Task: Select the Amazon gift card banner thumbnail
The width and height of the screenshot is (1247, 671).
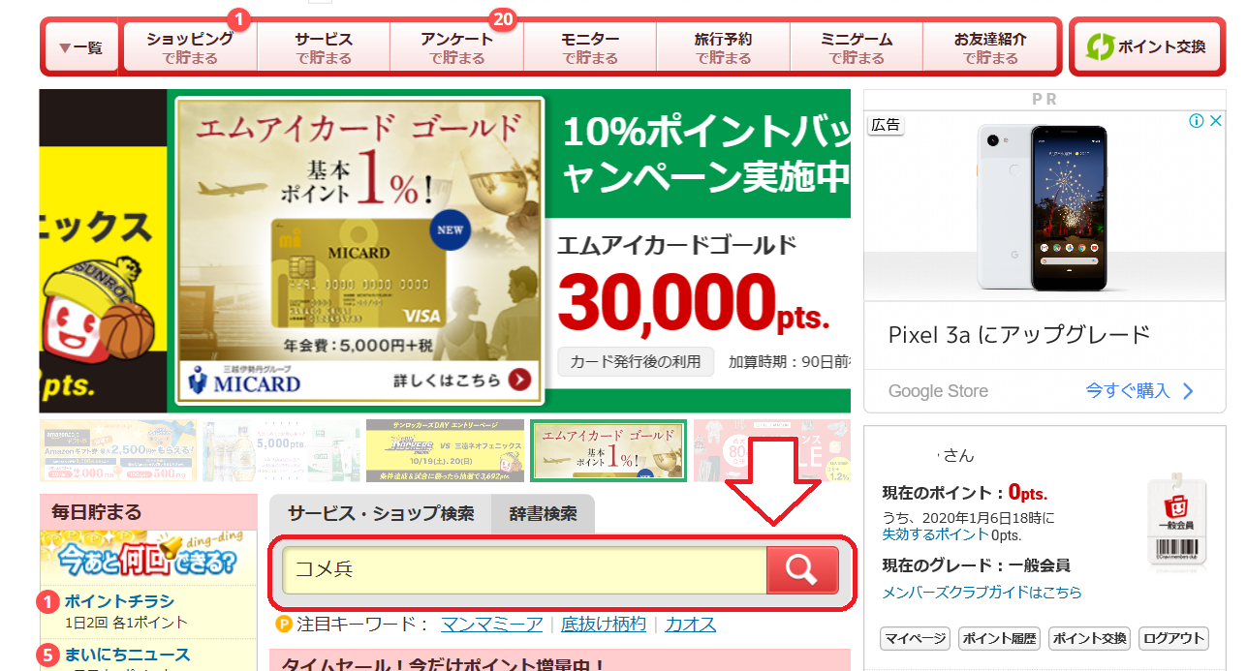Action: [x=118, y=450]
